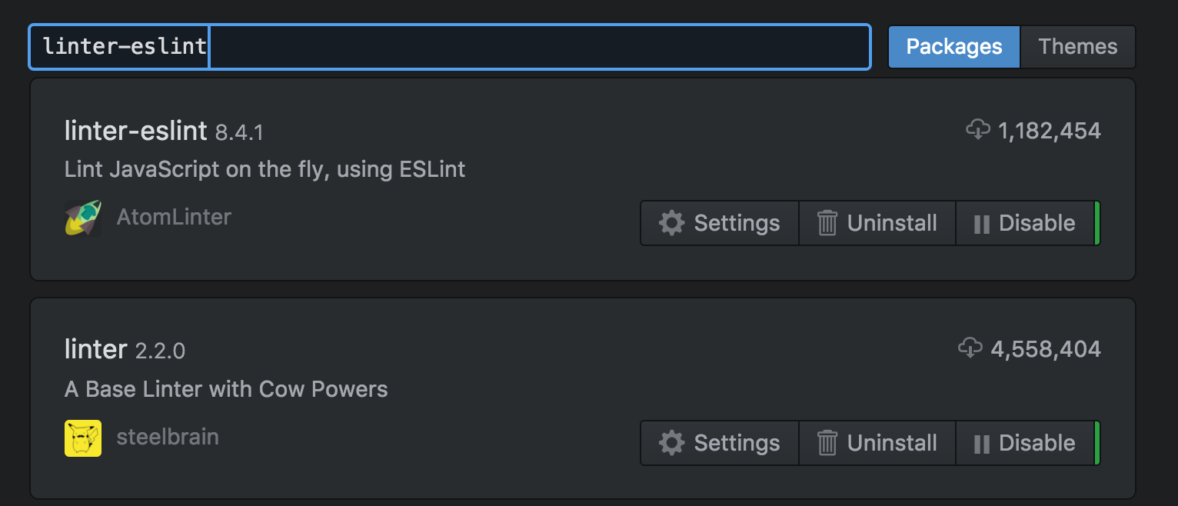Disable the linter-eslint package
Image resolution: width=1178 pixels, height=506 pixels.
coord(1025,223)
